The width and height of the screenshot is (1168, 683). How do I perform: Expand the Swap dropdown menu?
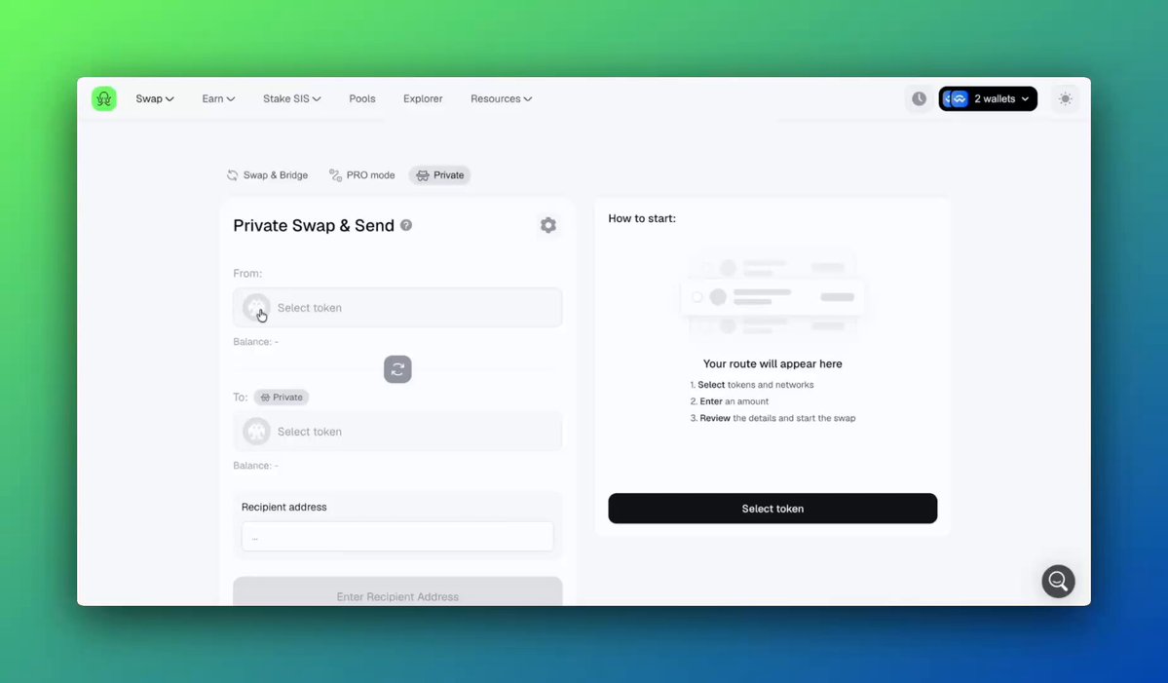point(154,98)
